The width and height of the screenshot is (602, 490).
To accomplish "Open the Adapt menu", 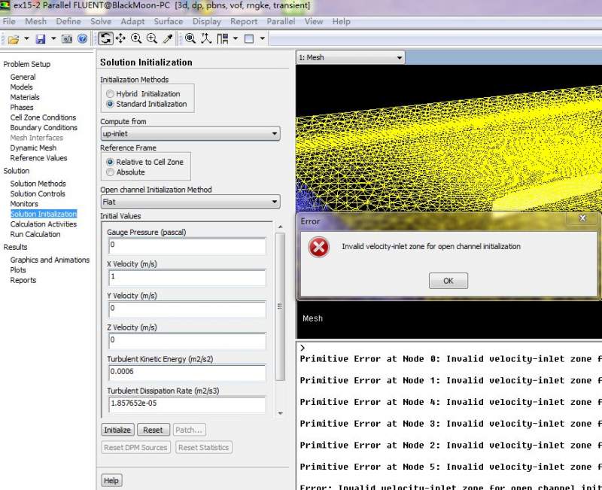I will pyautogui.click(x=132, y=22).
